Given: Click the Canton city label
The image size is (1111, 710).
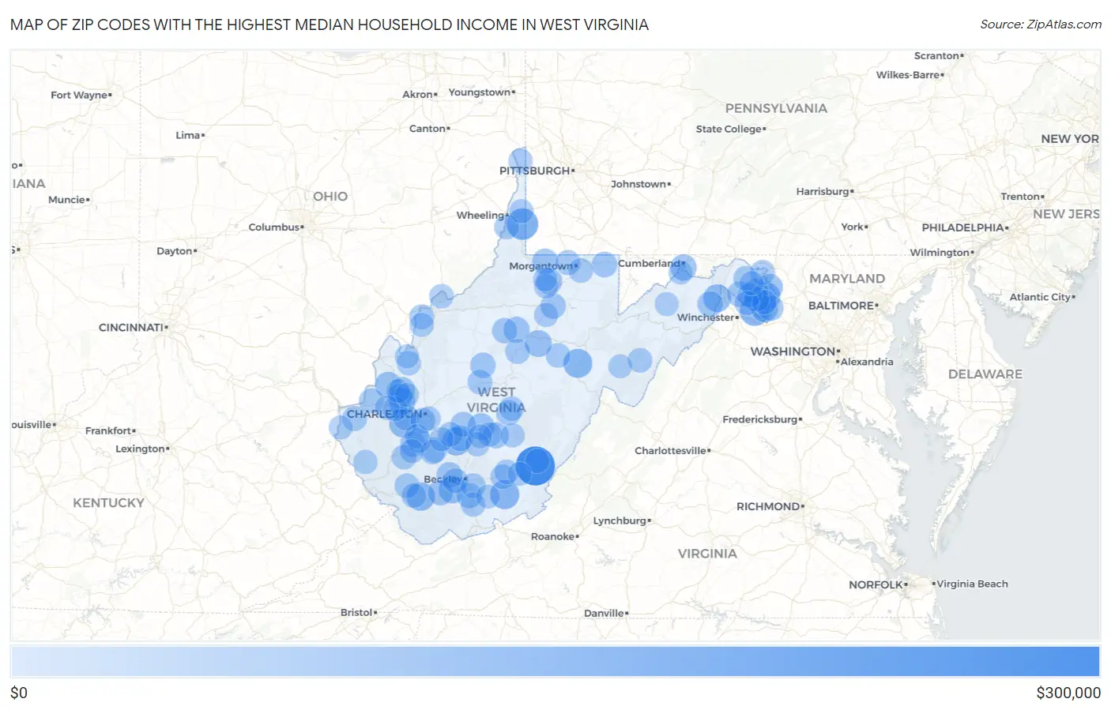Looking at the screenshot, I should tap(427, 129).
